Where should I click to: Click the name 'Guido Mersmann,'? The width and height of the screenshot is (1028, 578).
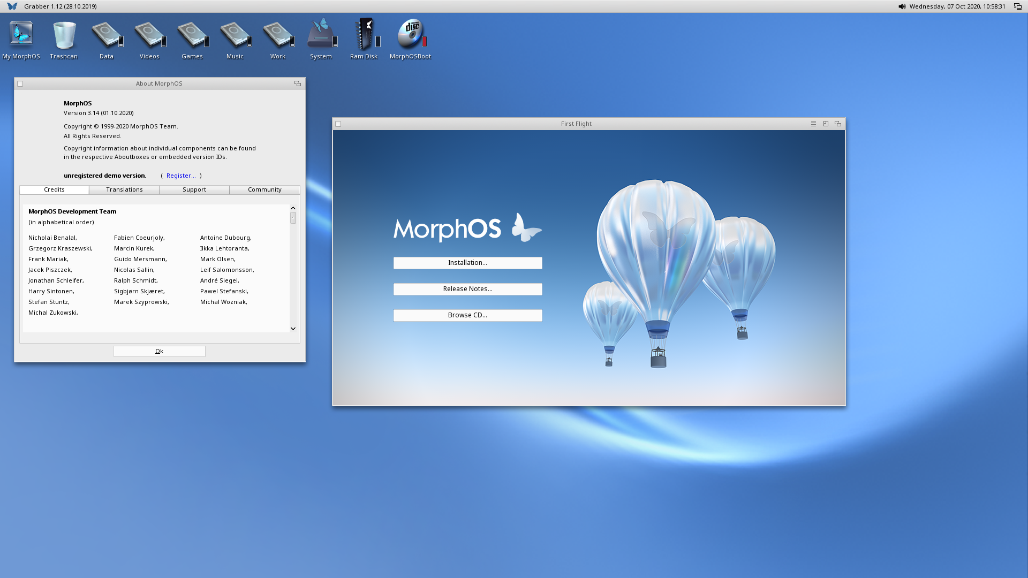140,259
